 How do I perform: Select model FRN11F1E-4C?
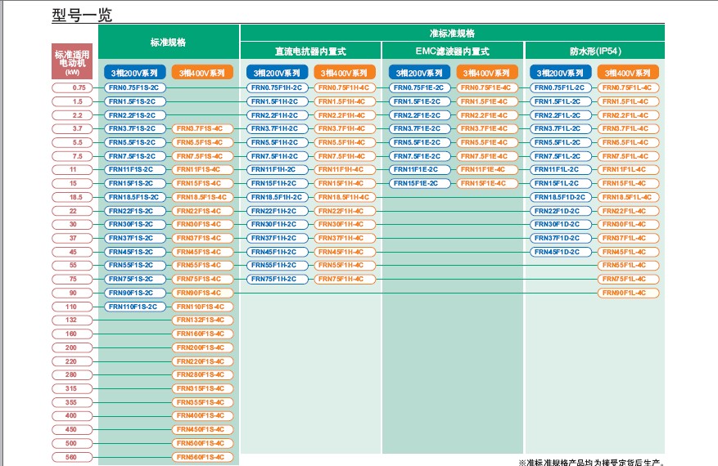pyautogui.click(x=487, y=170)
